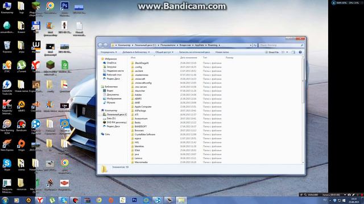Viewport: 364px width, 204px height.
Task: Open the Bandicam desktop shortcut
Action: pos(22,126)
